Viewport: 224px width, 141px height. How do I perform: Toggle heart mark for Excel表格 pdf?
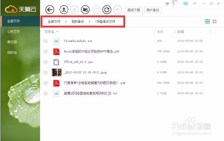click(x=46, y=52)
